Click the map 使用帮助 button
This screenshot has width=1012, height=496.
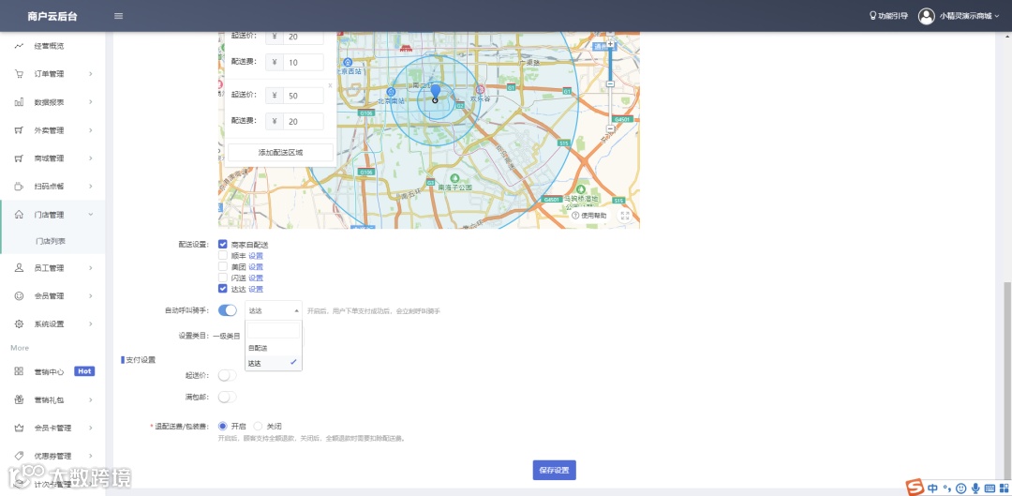589,216
